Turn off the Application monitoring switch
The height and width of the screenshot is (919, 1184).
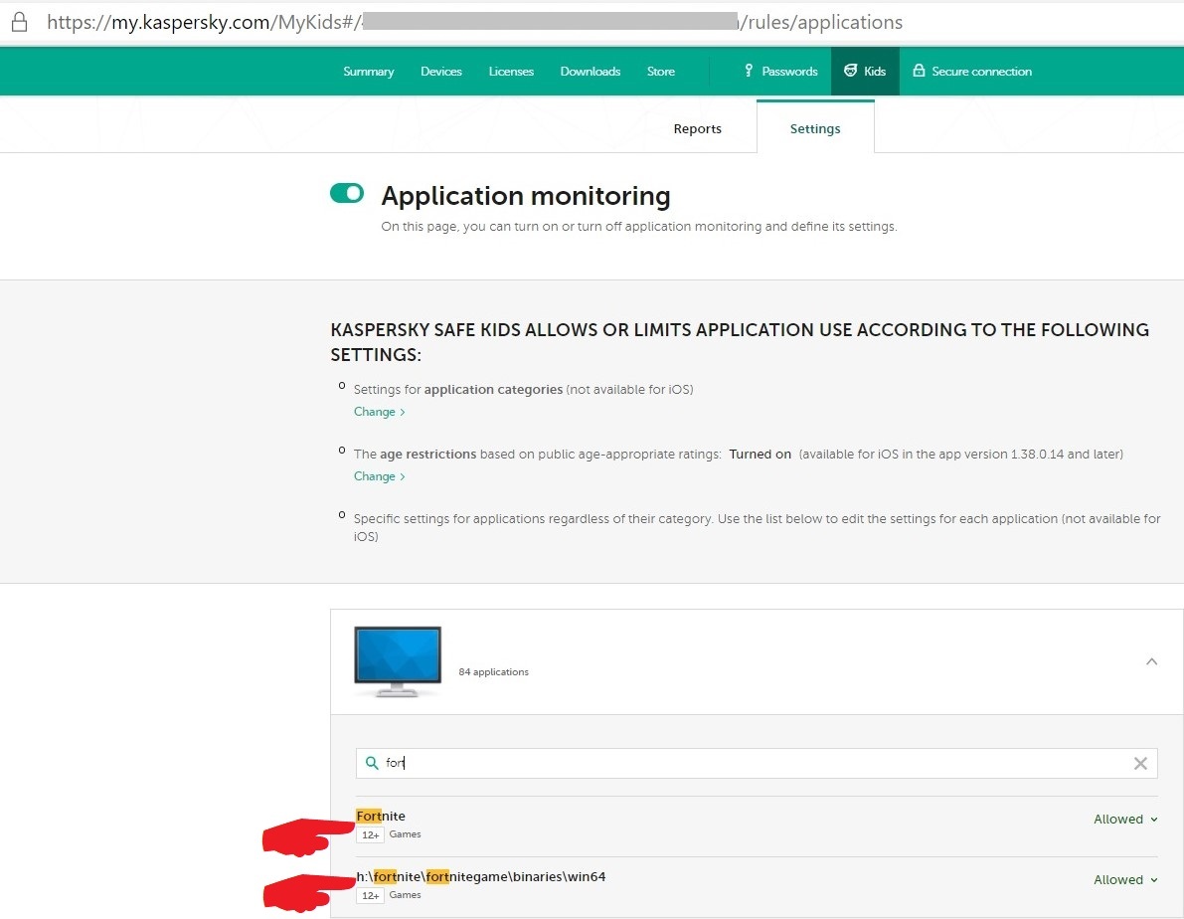347,194
